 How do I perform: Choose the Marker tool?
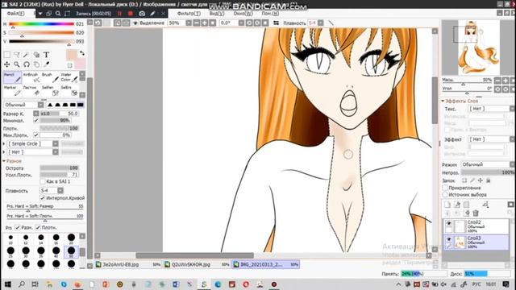pyautogui.click(x=12, y=91)
